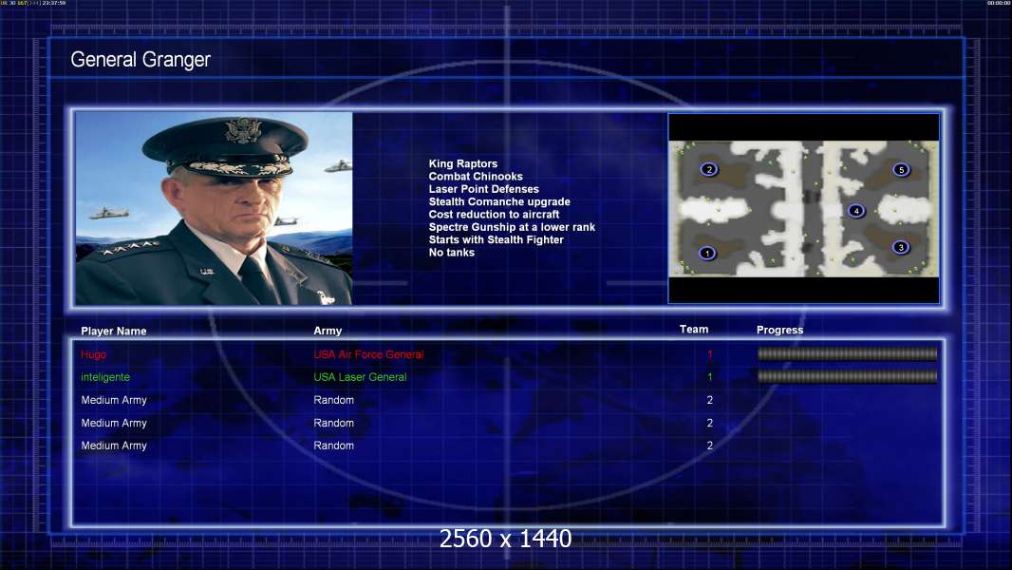This screenshot has width=1012, height=570.
Task: Click start position 5 on minimap
Action: [901, 170]
